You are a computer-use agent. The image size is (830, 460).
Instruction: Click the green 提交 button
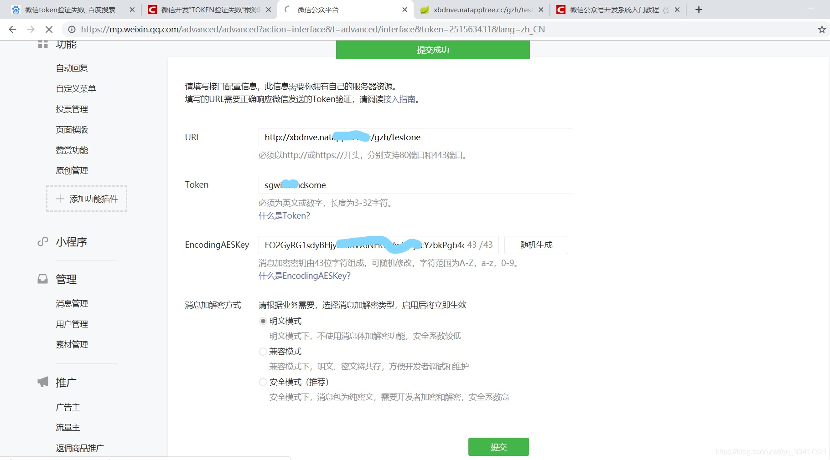point(498,447)
